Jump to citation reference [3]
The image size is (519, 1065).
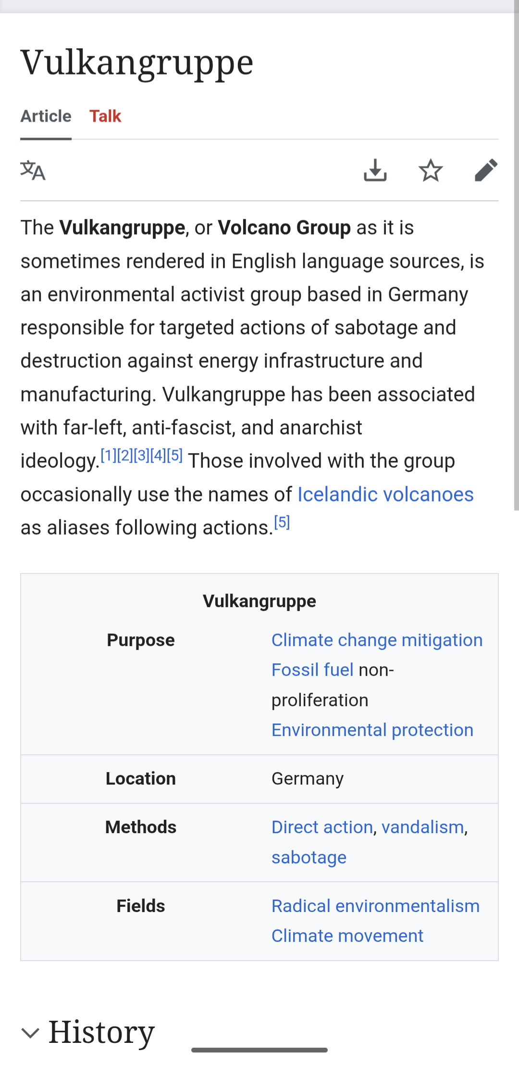coord(141,455)
